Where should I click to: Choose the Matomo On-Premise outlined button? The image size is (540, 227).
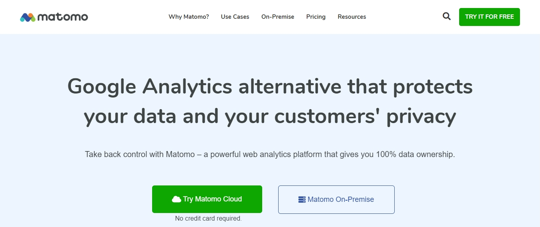pyautogui.click(x=336, y=199)
